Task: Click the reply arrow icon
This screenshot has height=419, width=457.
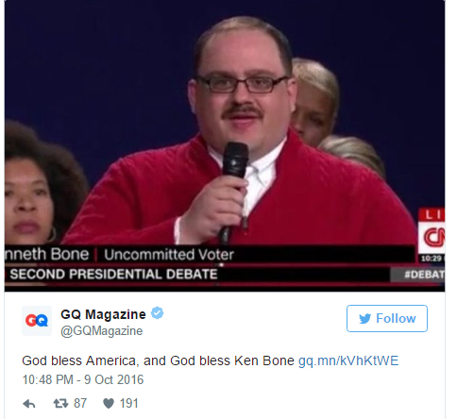Action: [x=29, y=404]
